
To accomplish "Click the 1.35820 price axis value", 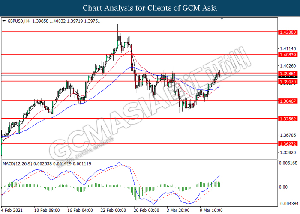I will tap(288, 152).
